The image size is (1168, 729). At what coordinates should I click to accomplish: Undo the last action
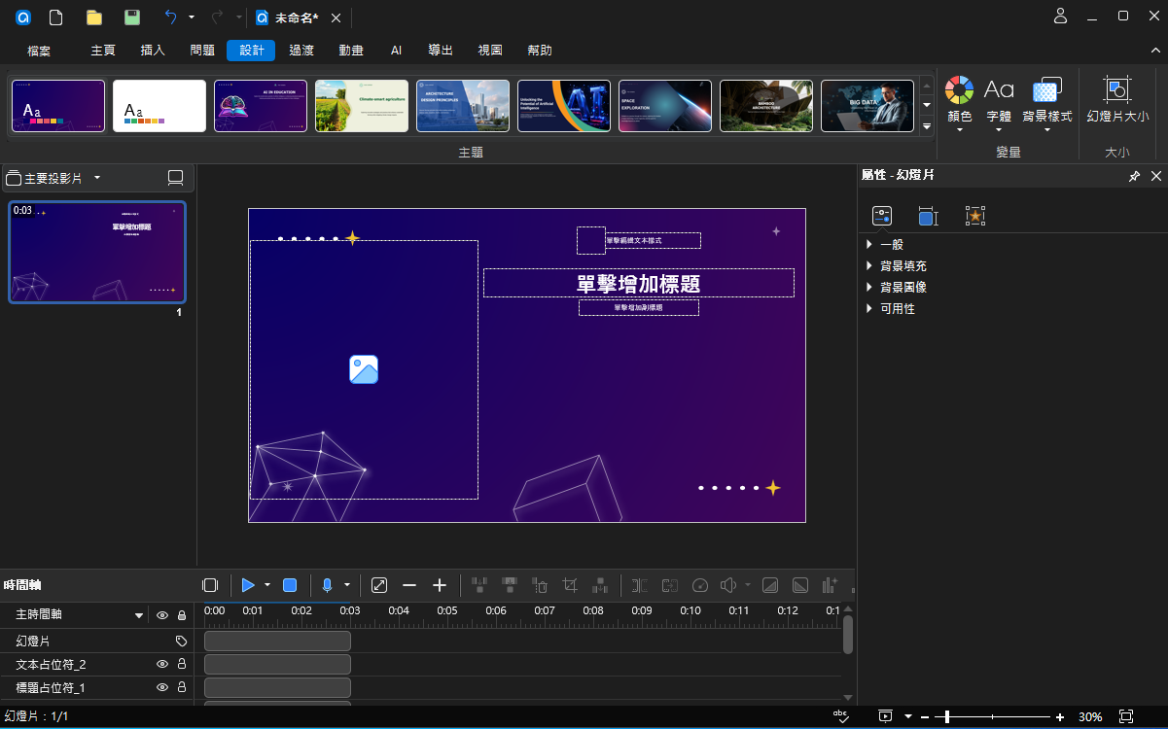(x=171, y=17)
